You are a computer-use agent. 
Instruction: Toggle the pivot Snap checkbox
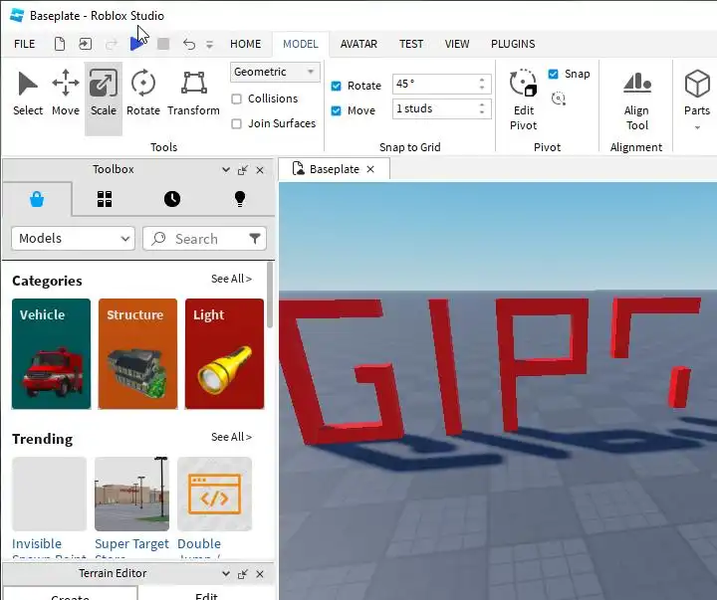(554, 74)
